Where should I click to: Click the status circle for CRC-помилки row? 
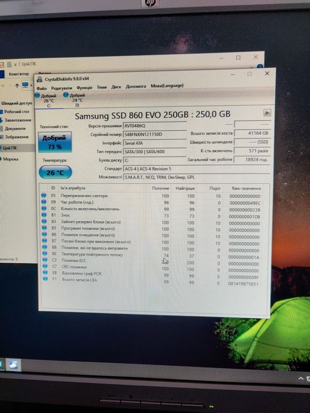(x=44, y=266)
